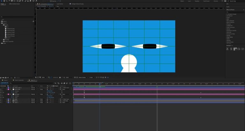Open the Graph Editor icon in timeline
The width and height of the screenshot is (245, 131).
70,84
